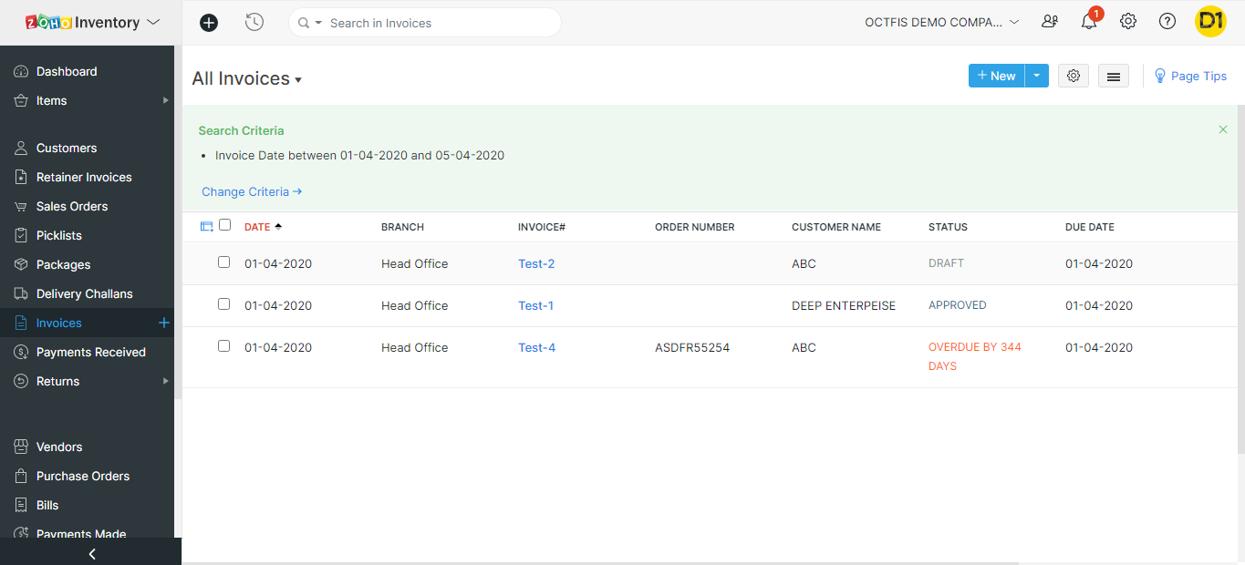Open Vendors in the sidebar
This screenshot has width=1245, height=565.
(x=59, y=447)
